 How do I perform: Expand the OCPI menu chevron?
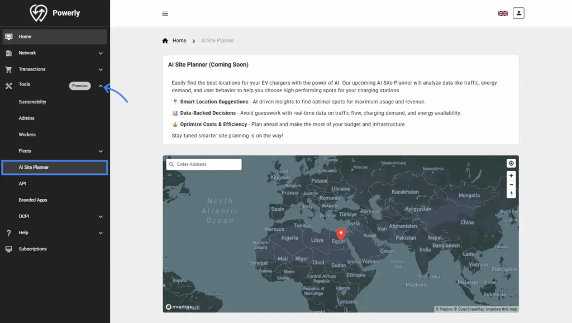pos(101,216)
